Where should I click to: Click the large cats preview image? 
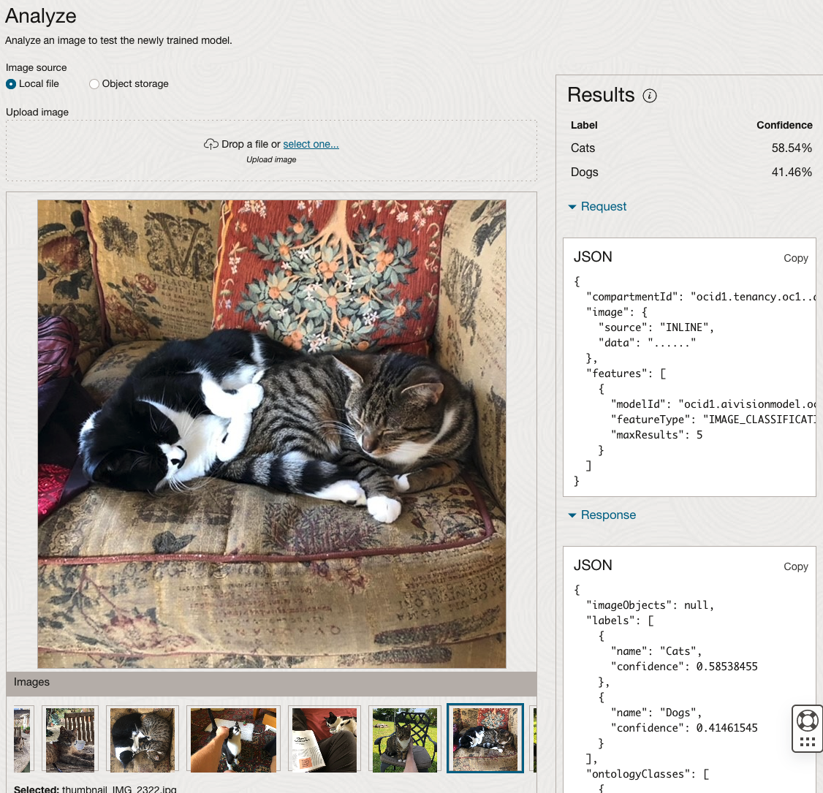point(271,434)
